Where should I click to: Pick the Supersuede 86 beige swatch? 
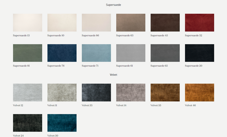click(96, 22)
